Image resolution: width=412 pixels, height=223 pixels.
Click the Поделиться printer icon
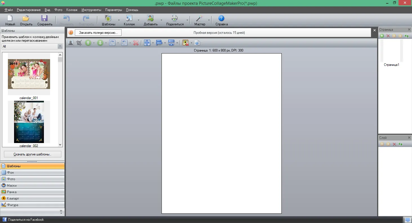(174, 18)
